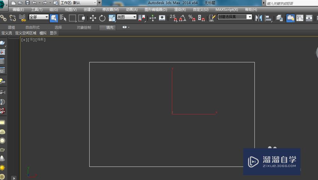Viewport: 318px width, 180px height.
Task: Click the Mirror tool icon
Action: [x=259, y=18]
